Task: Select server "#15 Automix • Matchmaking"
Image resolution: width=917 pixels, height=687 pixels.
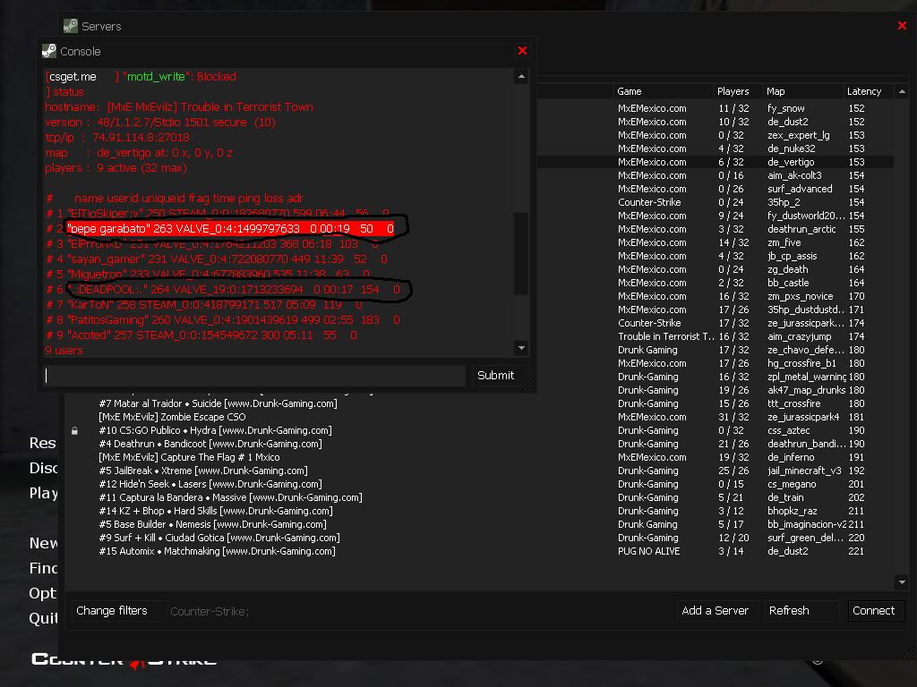Action: coord(217,551)
